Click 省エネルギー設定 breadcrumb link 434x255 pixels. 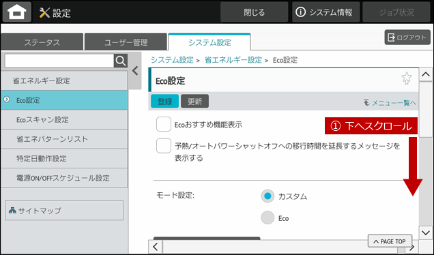[233, 60]
